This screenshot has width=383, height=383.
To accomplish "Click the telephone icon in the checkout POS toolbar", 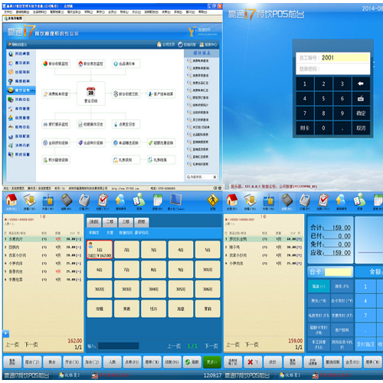I will [x=305, y=200].
